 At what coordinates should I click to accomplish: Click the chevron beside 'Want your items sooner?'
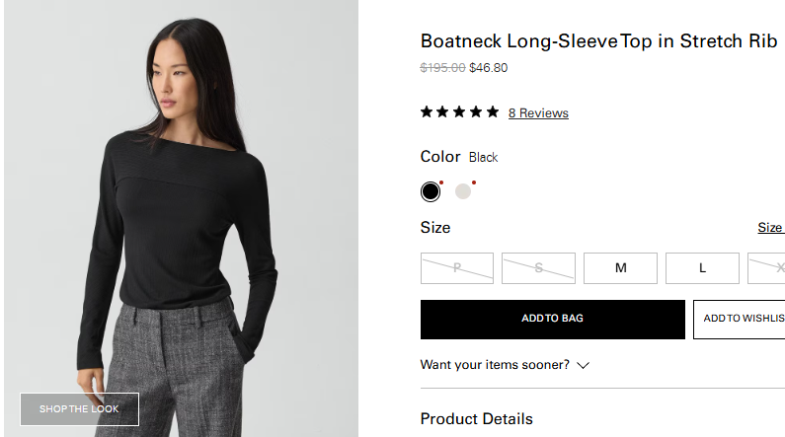pyautogui.click(x=584, y=365)
